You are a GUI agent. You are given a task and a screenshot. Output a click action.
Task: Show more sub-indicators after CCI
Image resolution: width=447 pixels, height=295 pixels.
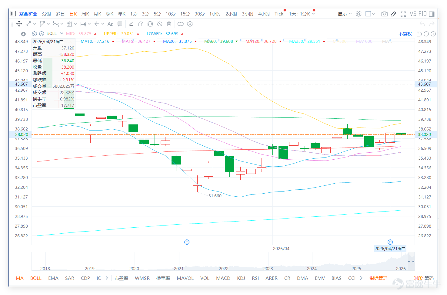[361, 278]
